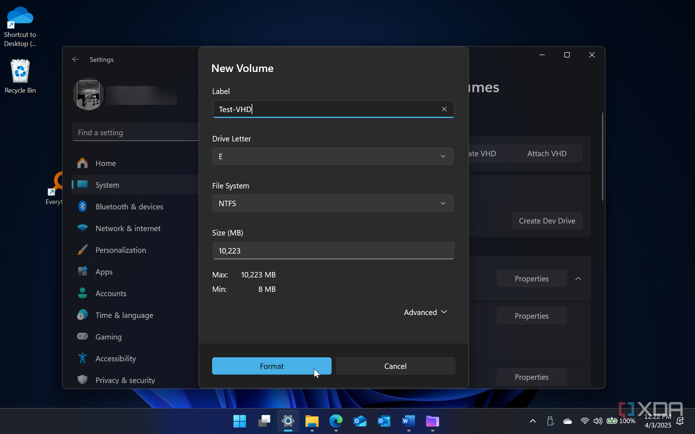Open Windows Start menu
This screenshot has height=434, width=695.
click(240, 421)
